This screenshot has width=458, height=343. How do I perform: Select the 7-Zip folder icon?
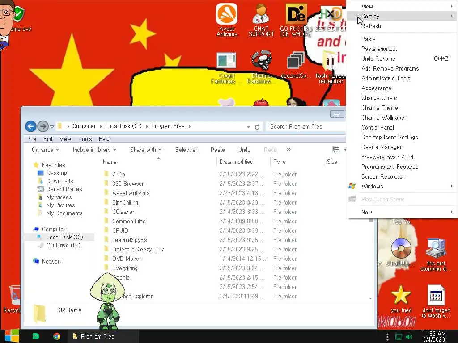click(106, 174)
